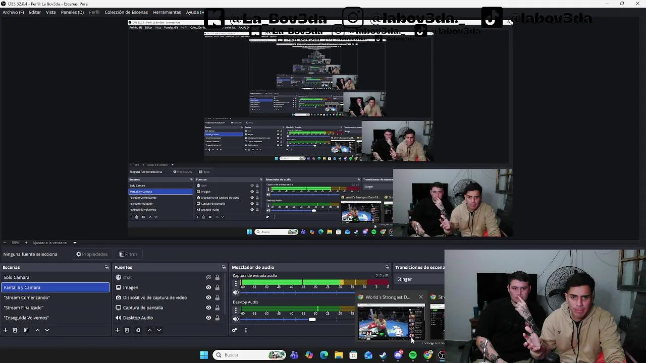Zoom out the preview with minus icon
The height and width of the screenshot is (363, 646).
[x=5, y=243]
